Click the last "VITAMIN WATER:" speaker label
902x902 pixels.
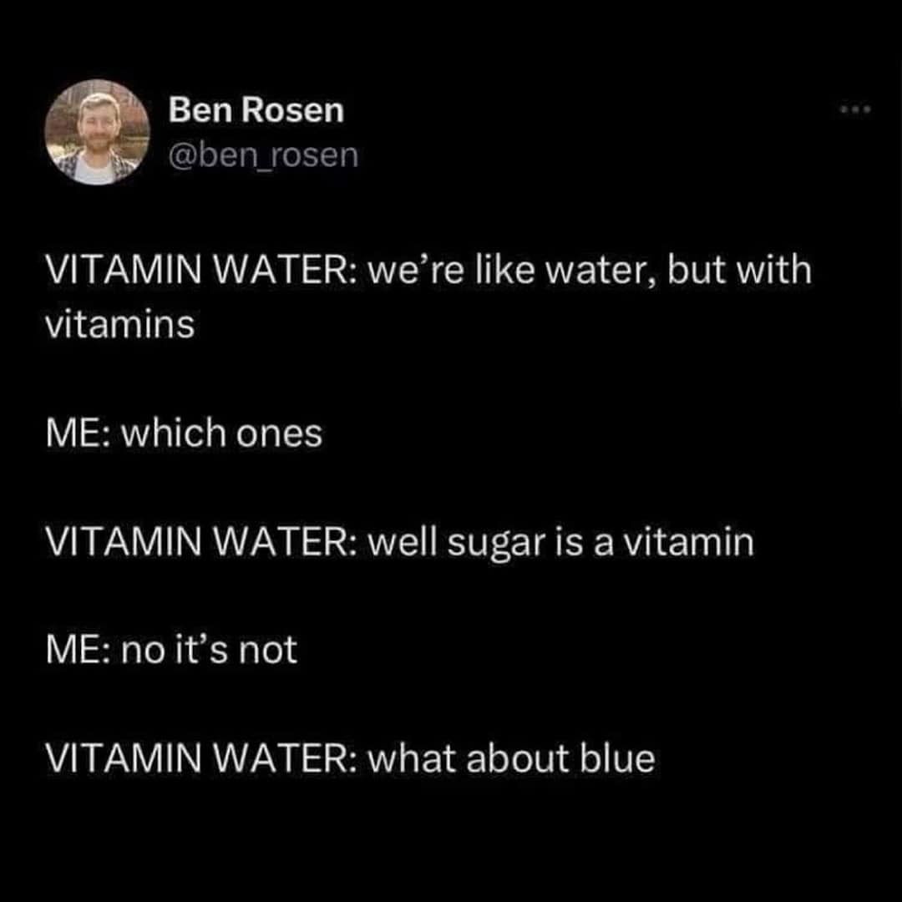[x=201, y=758]
